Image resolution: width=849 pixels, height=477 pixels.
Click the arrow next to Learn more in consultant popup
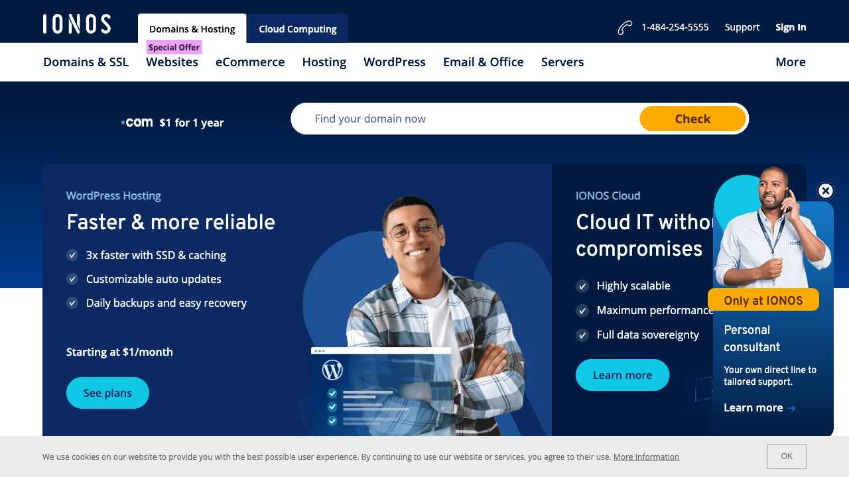(x=791, y=408)
